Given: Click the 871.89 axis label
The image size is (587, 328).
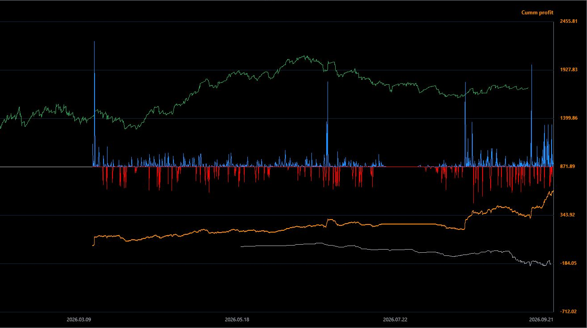Looking at the screenshot, I should [567, 167].
